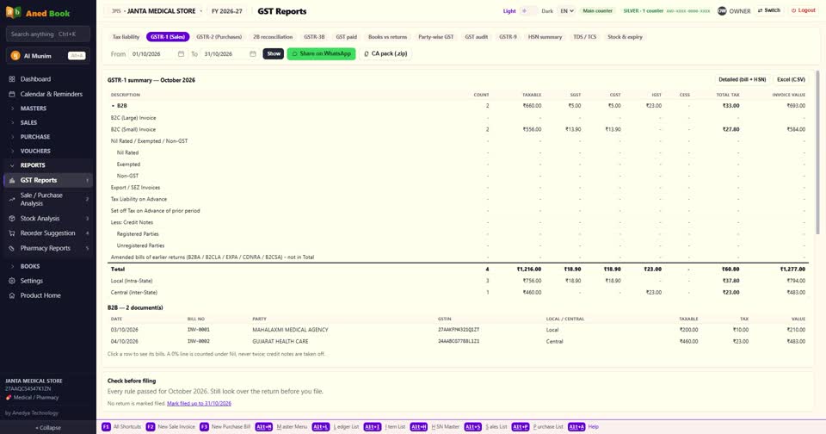Click the F1 All Shortcuts key badge
This screenshot has height=434, width=826.
[106, 426]
